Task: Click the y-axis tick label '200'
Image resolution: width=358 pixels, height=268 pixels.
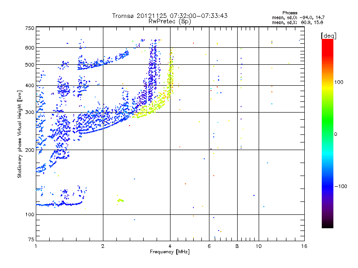Action: point(30,150)
